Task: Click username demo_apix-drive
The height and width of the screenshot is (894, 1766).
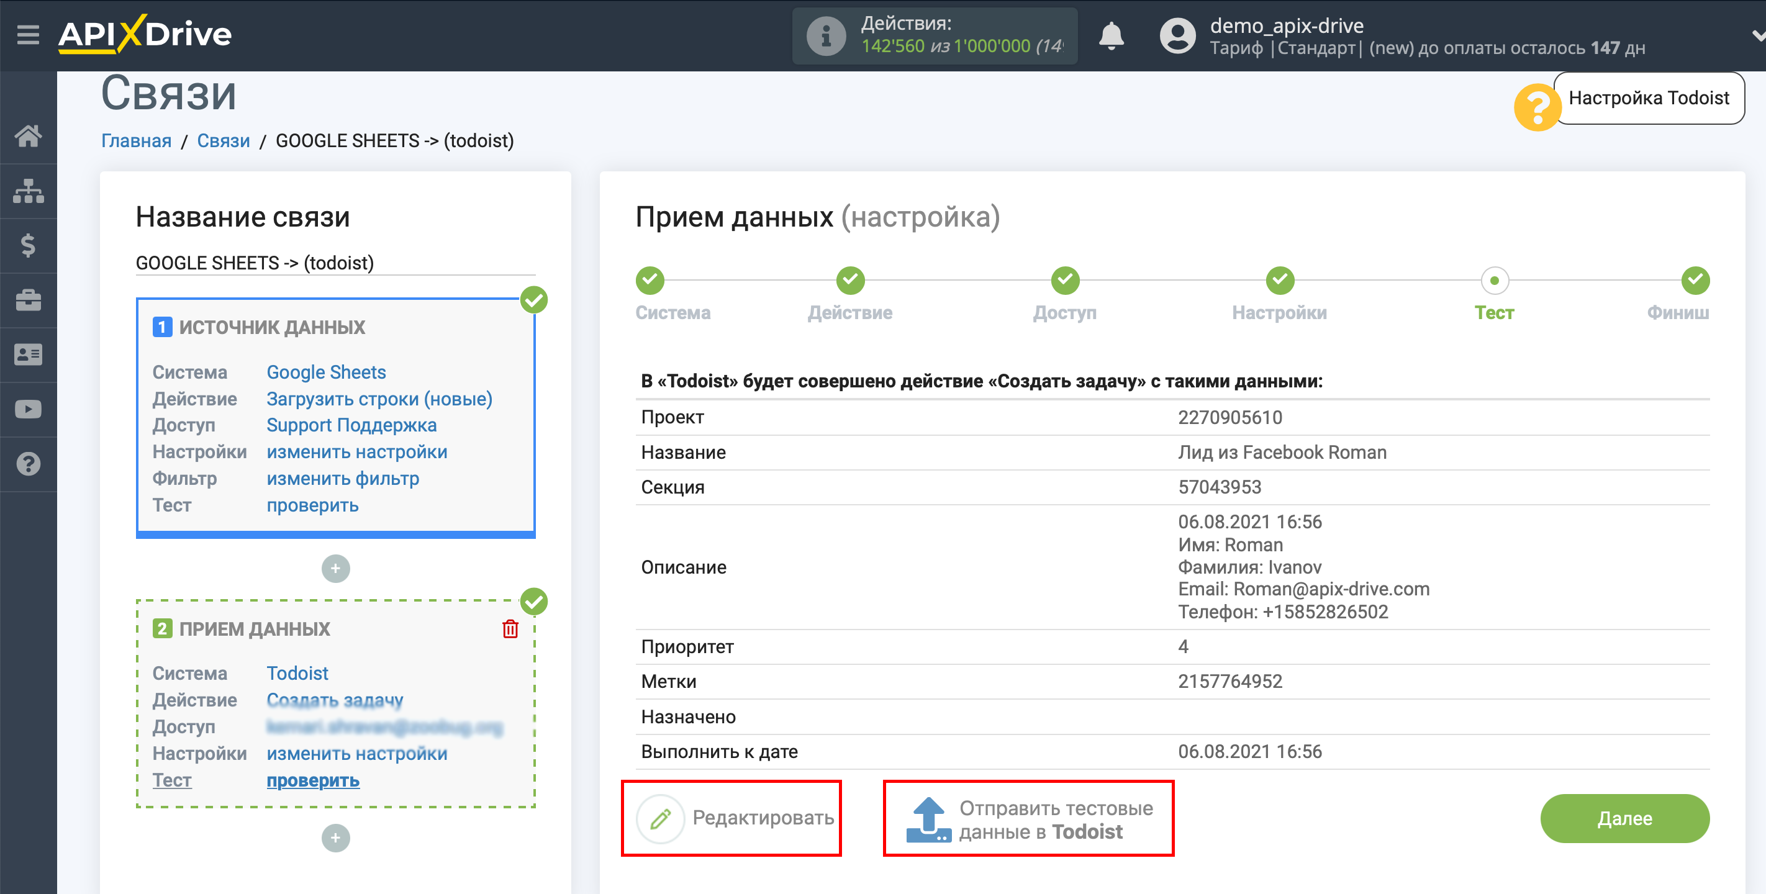Action: click(1286, 25)
